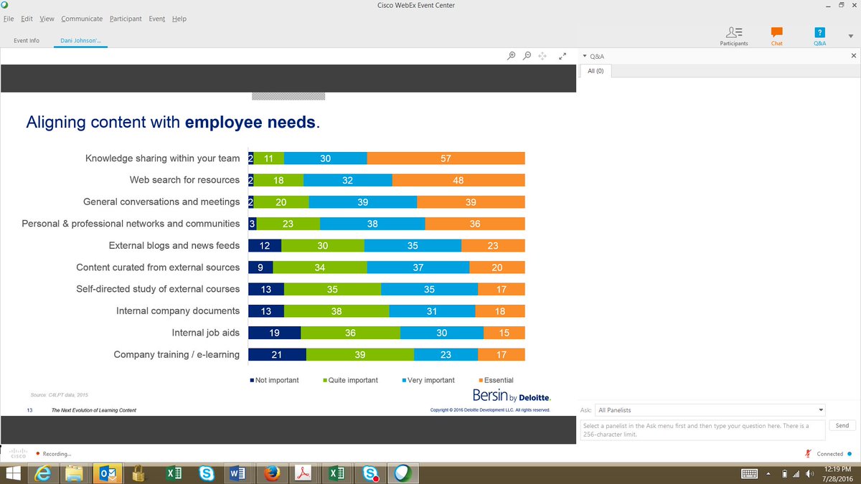Screen dimensions: 861x484
Task: Close the Q&A panel
Action: [853, 56]
